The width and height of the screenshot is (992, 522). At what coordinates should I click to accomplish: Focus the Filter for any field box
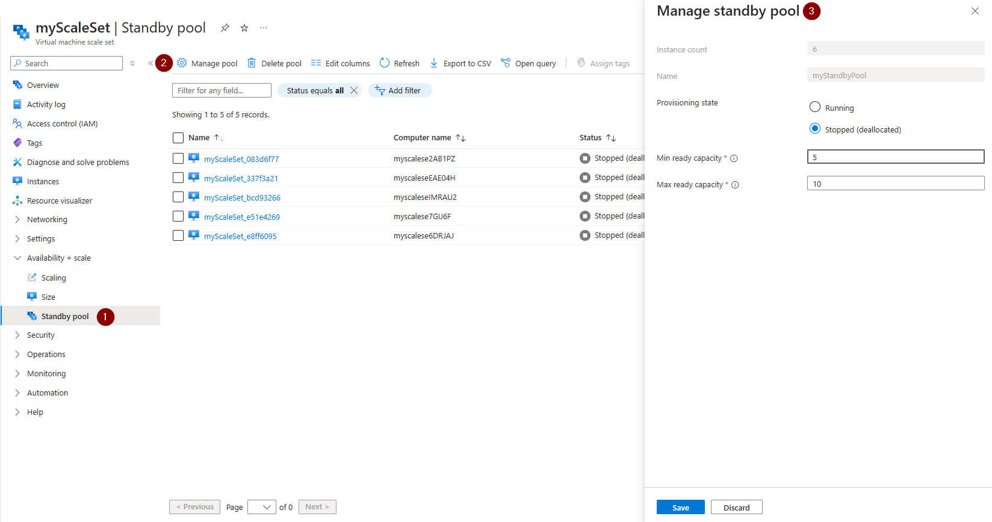tap(222, 90)
